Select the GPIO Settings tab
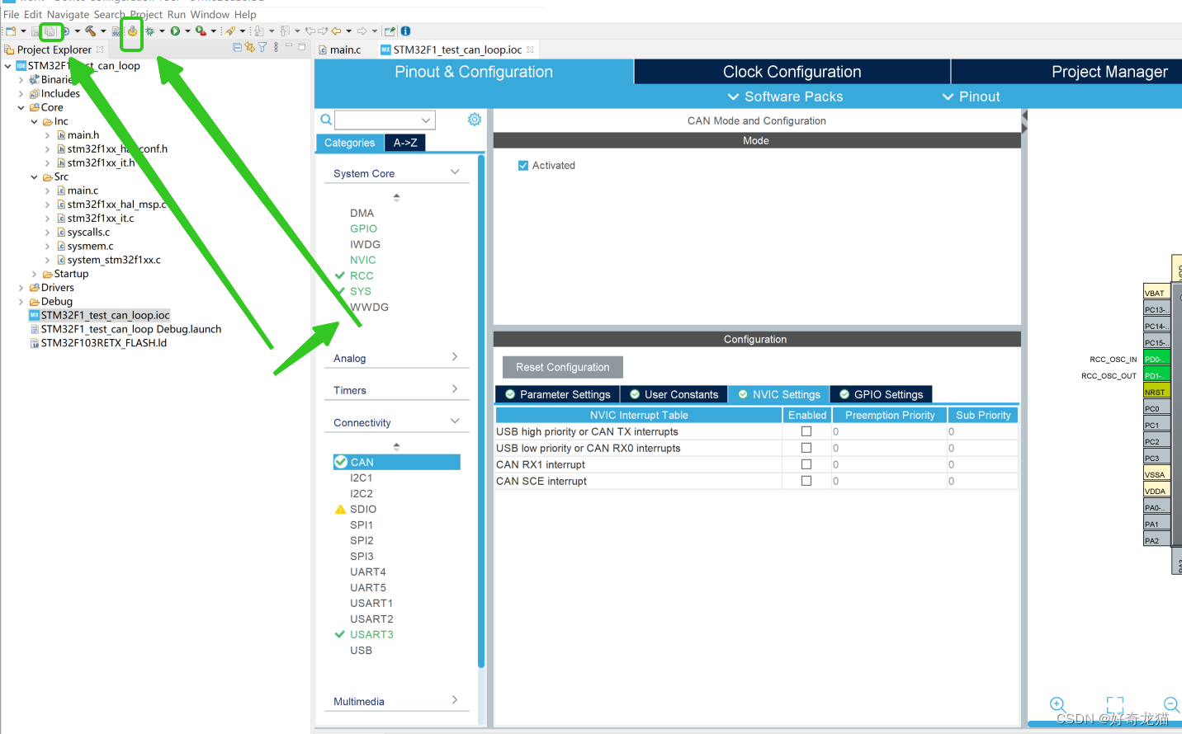Viewport: 1182px width, 734px height. coord(881,394)
